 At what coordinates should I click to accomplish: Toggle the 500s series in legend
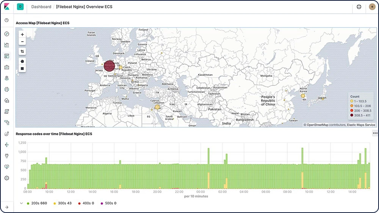click(108, 203)
